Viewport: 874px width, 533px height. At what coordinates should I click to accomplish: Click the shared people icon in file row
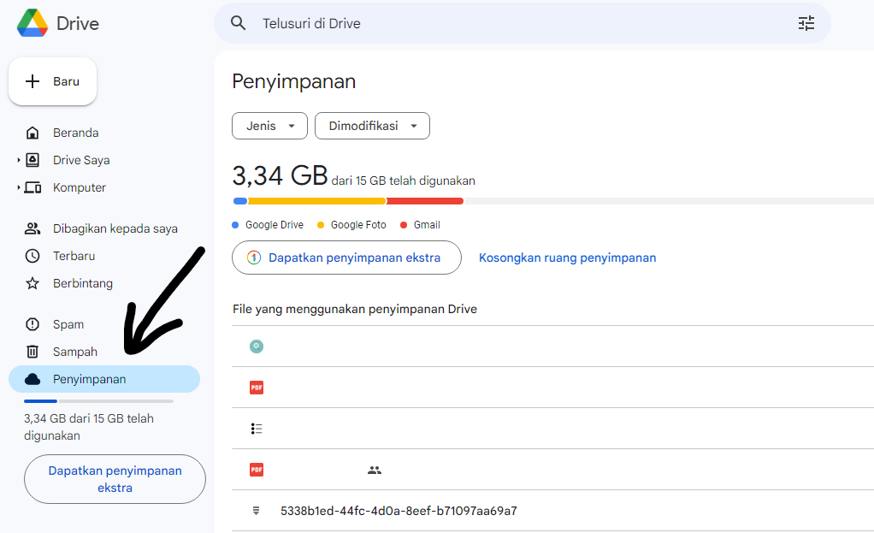tap(375, 470)
